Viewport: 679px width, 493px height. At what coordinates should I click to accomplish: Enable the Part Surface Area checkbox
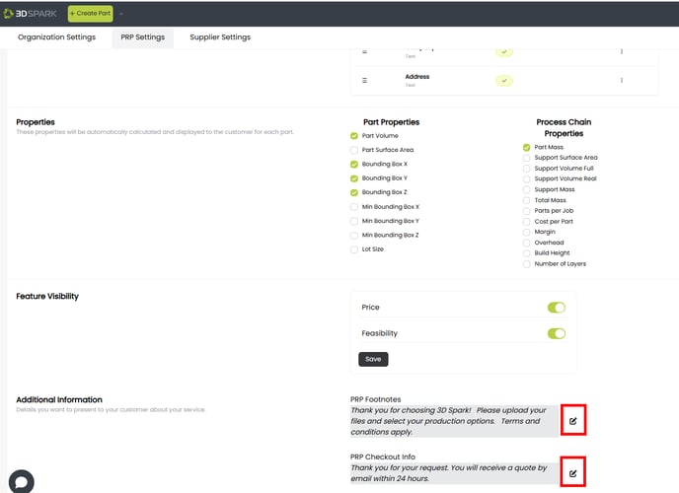[354, 150]
